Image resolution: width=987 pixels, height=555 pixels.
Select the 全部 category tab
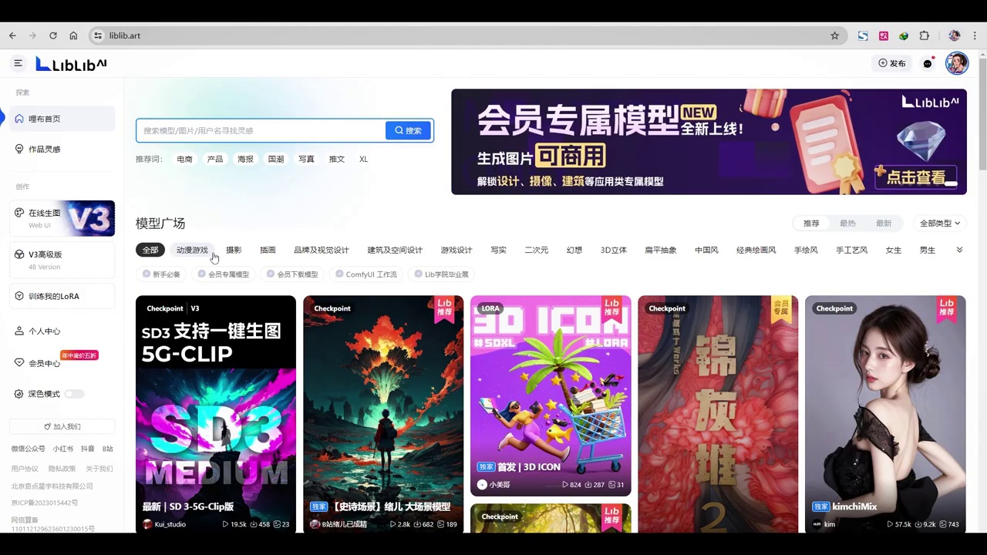pyautogui.click(x=150, y=250)
